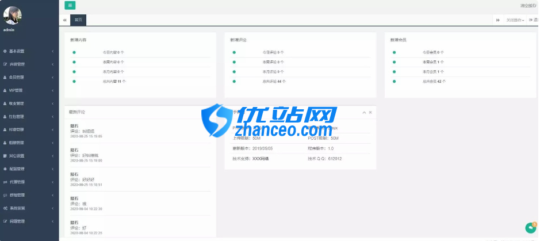The image size is (540, 241).
Task: Click the 新增会员 panel title
Action: coord(398,40)
